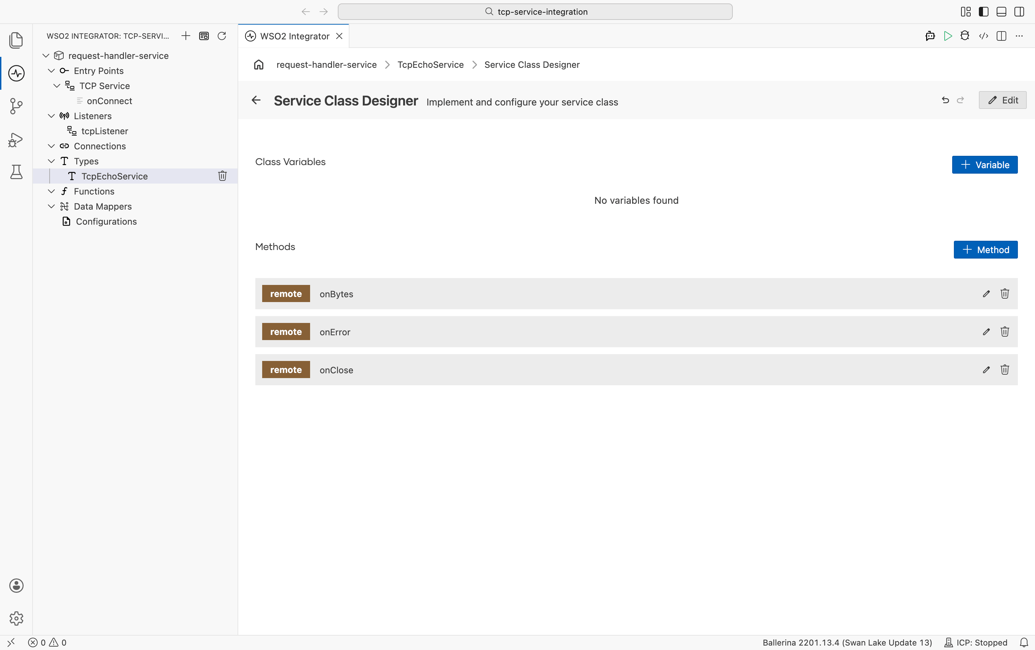Edit the onClose method
Viewport: 1035px width, 650px height.
click(986, 370)
